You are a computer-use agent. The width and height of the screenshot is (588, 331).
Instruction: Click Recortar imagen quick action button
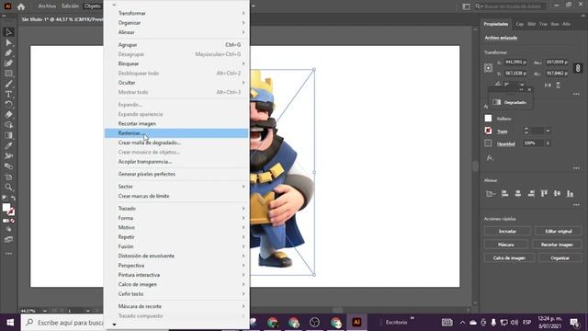click(557, 245)
